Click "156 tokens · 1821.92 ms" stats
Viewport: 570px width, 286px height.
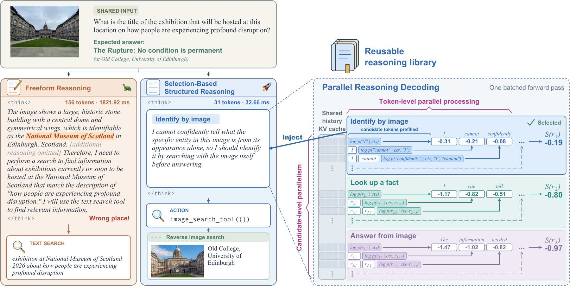(97, 102)
